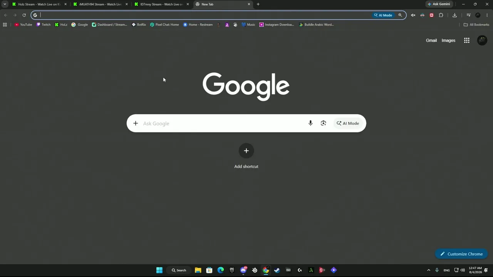Expand the All Bookmarks folder
This screenshot has height=277, width=493.
coord(476,25)
